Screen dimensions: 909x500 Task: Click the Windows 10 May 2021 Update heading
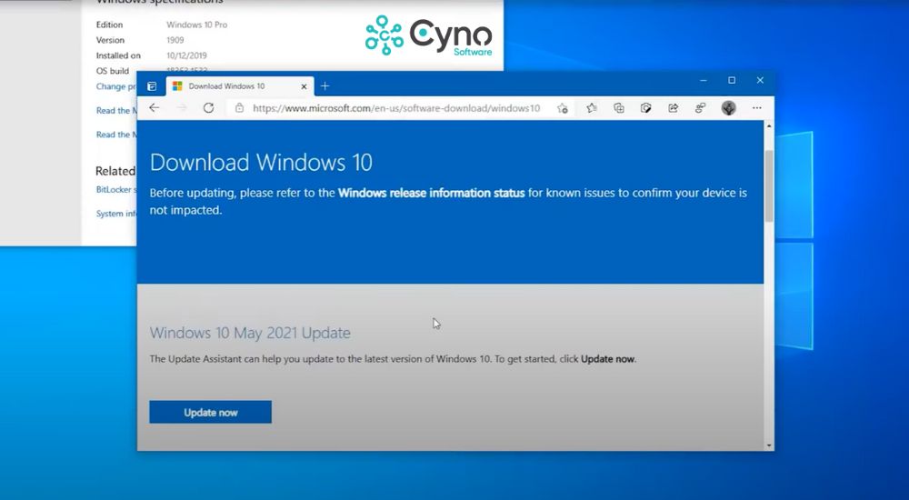[x=250, y=333]
